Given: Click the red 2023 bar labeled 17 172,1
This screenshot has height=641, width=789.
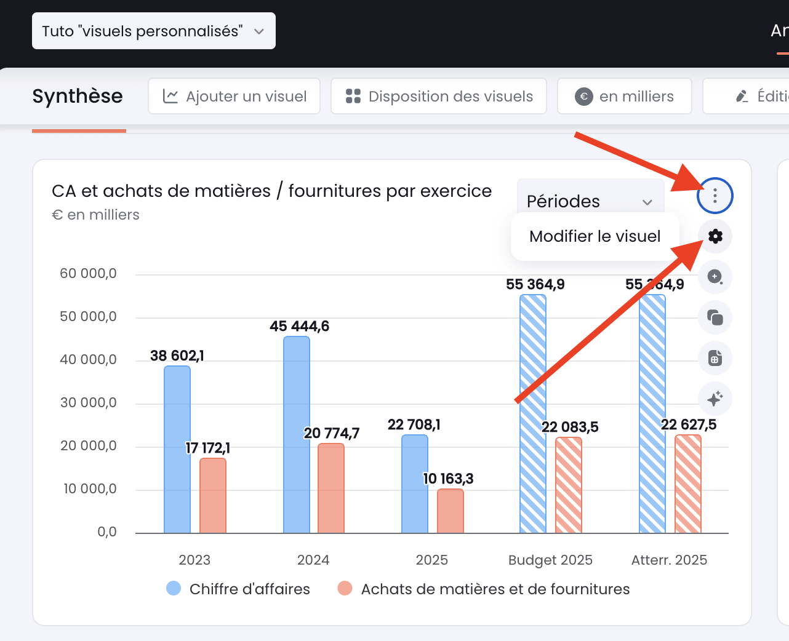Looking at the screenshot, I should (213, 496).
